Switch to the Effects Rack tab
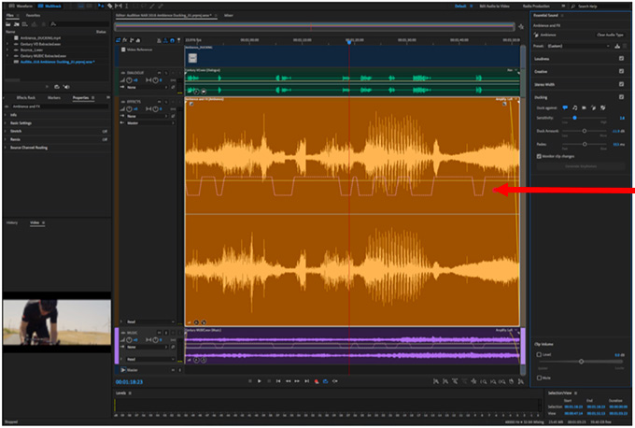Image resolution: width=635 pixels, height=428 pixels. click(x=25, y=98)
